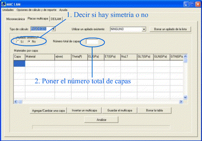Click Insertar un multicapa button
This screenshot has height=141, width=202.
pos(84,110)
